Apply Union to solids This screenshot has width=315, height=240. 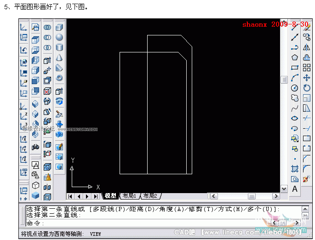[47, 27]
